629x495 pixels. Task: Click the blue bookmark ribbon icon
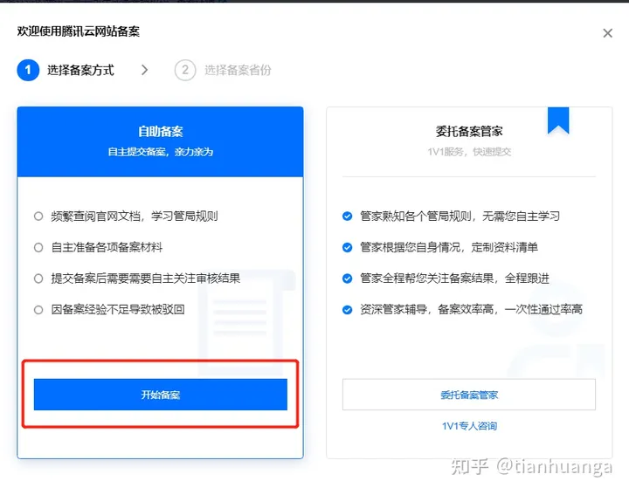tap(558, 120)
